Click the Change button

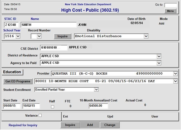[x=110, y=125]
